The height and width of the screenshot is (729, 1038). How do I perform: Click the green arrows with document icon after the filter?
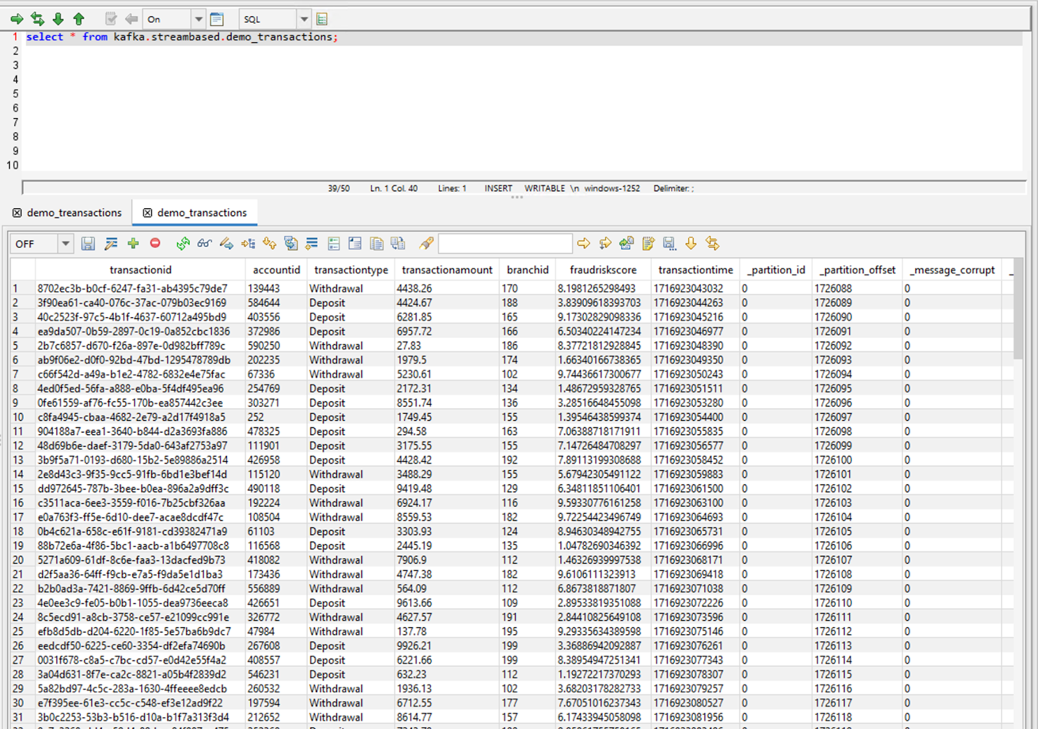point(627,243)
